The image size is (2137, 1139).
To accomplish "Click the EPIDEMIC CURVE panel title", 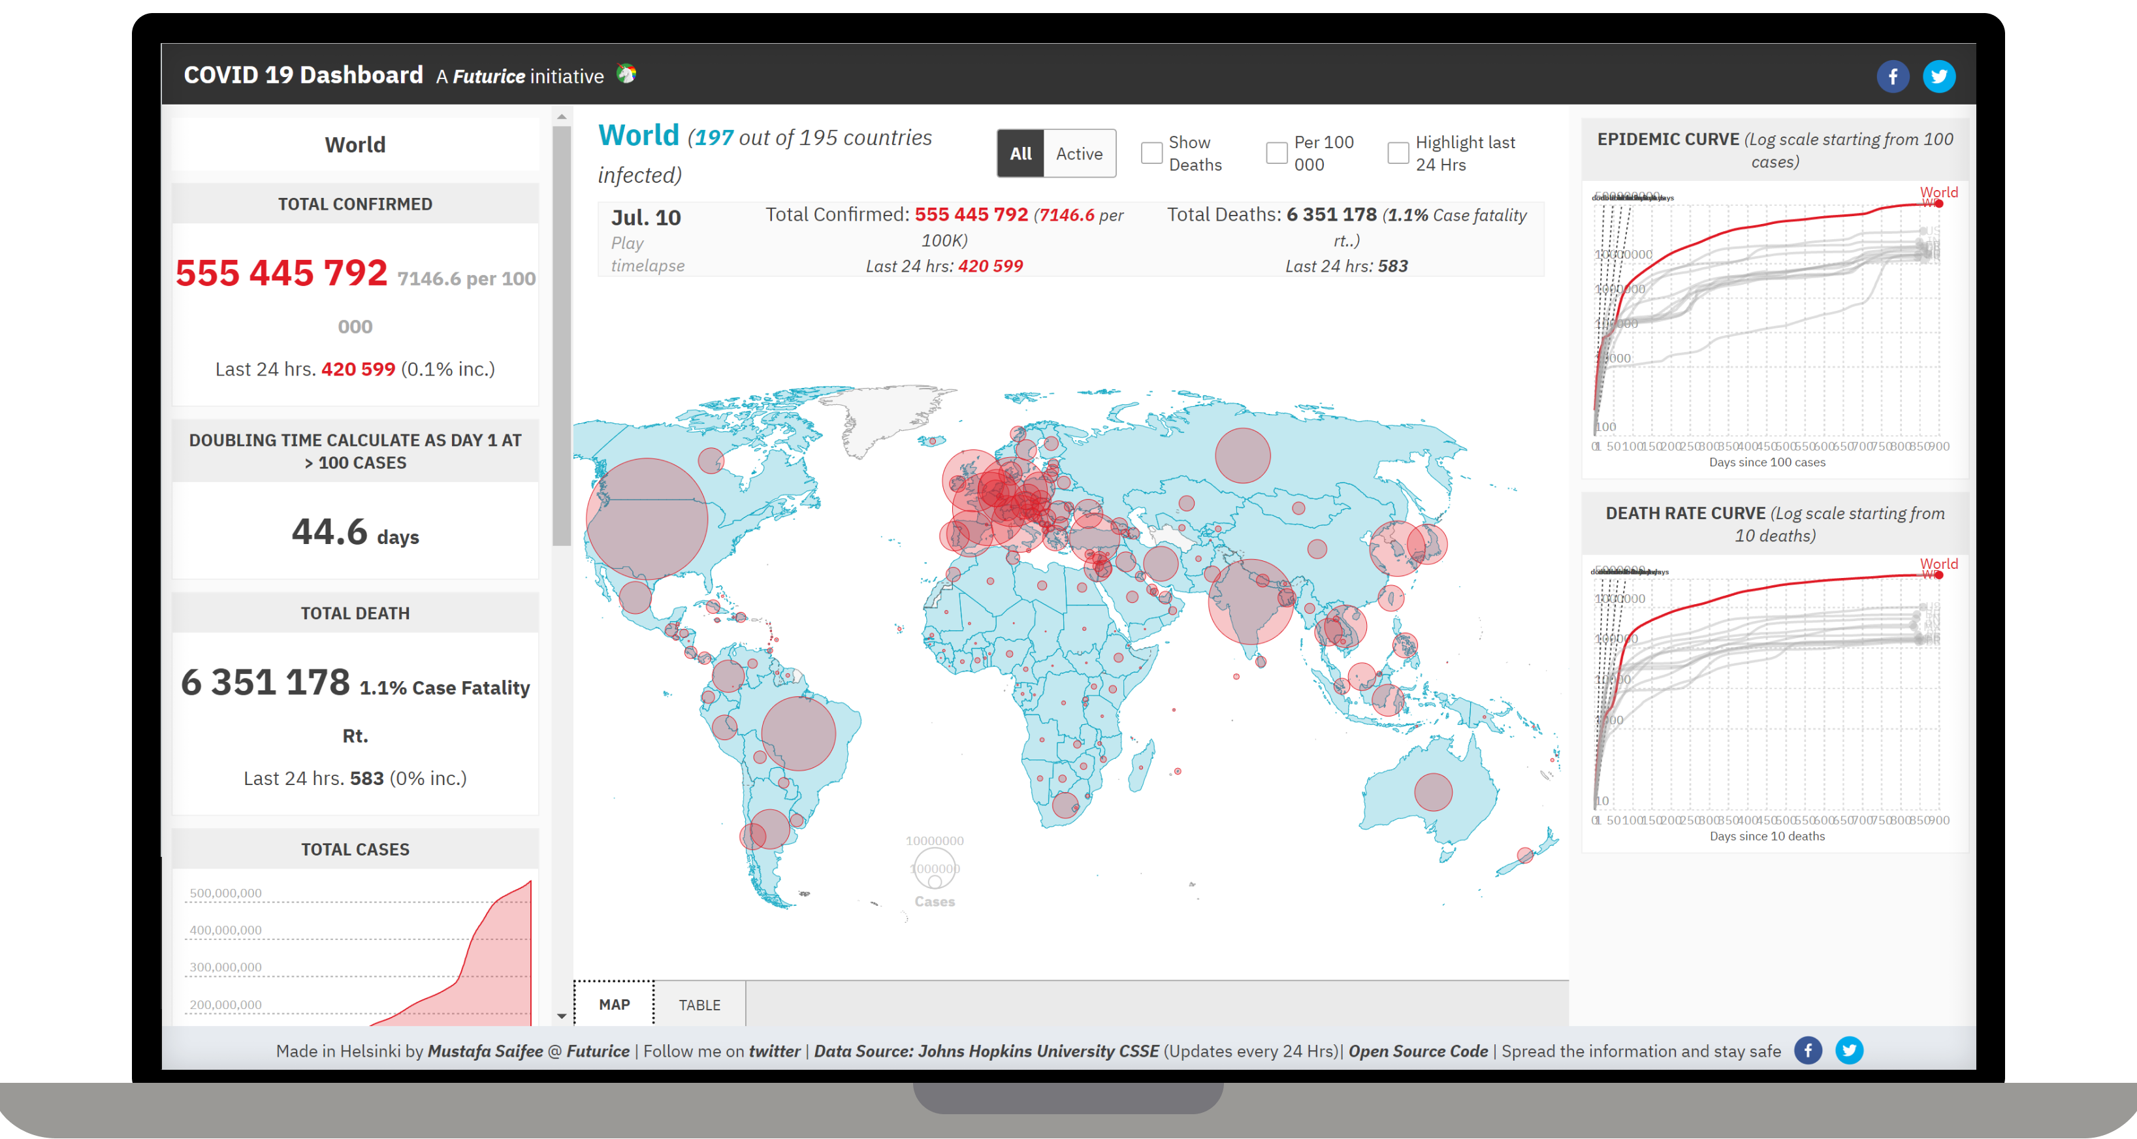I will 1775,150.
